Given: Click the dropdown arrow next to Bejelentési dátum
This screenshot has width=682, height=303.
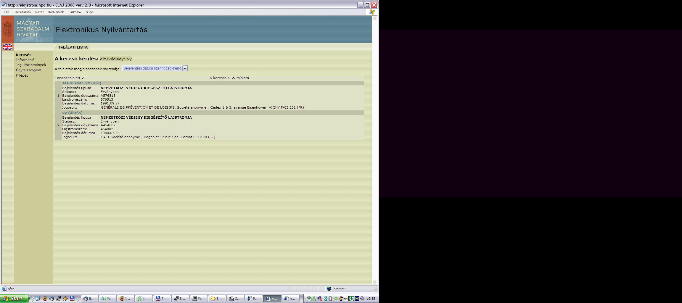Looking at the screenshot, I should click(x=185, y=68).
